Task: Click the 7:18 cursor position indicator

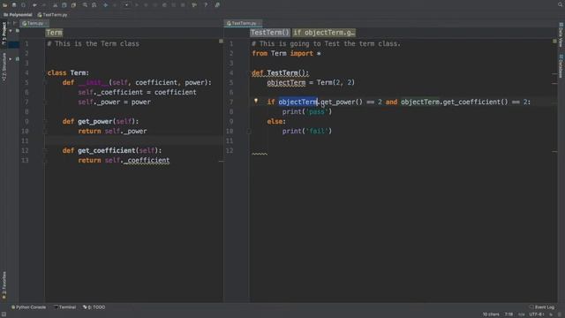Action: click(508, 314)
